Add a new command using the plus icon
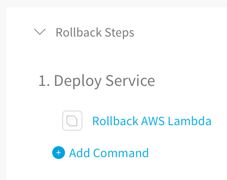 point(59,153)
